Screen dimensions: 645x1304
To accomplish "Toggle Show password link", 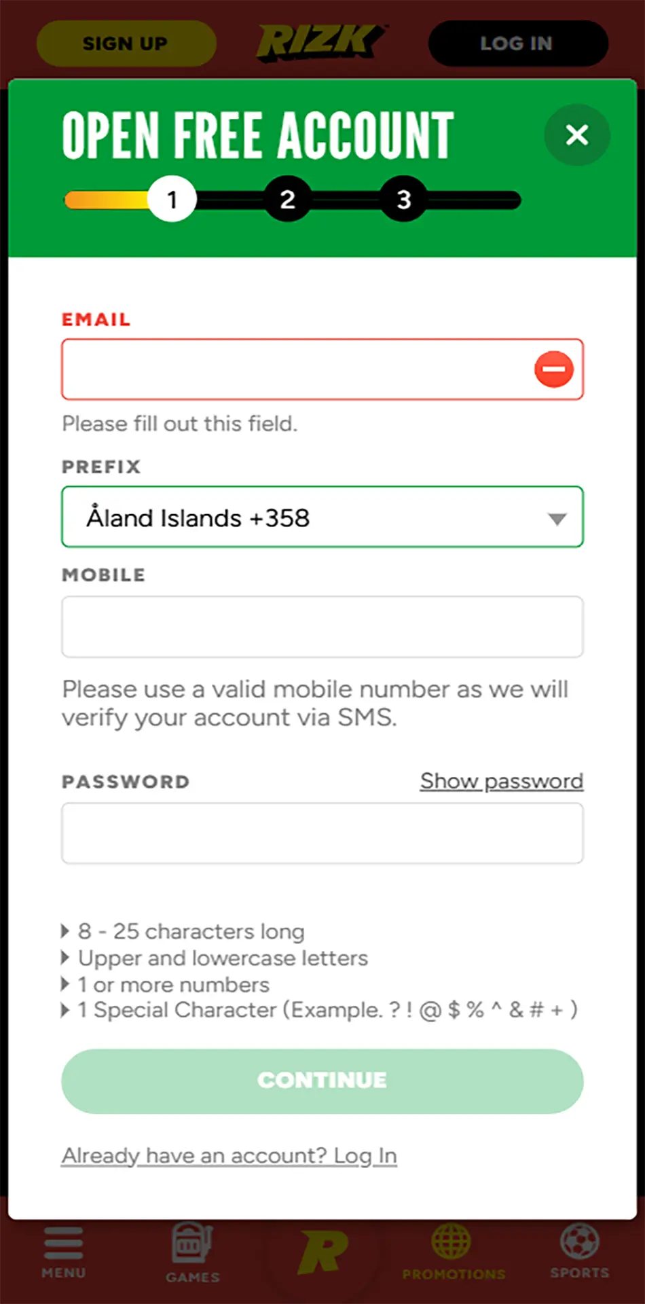I will [x=501, y=781].
